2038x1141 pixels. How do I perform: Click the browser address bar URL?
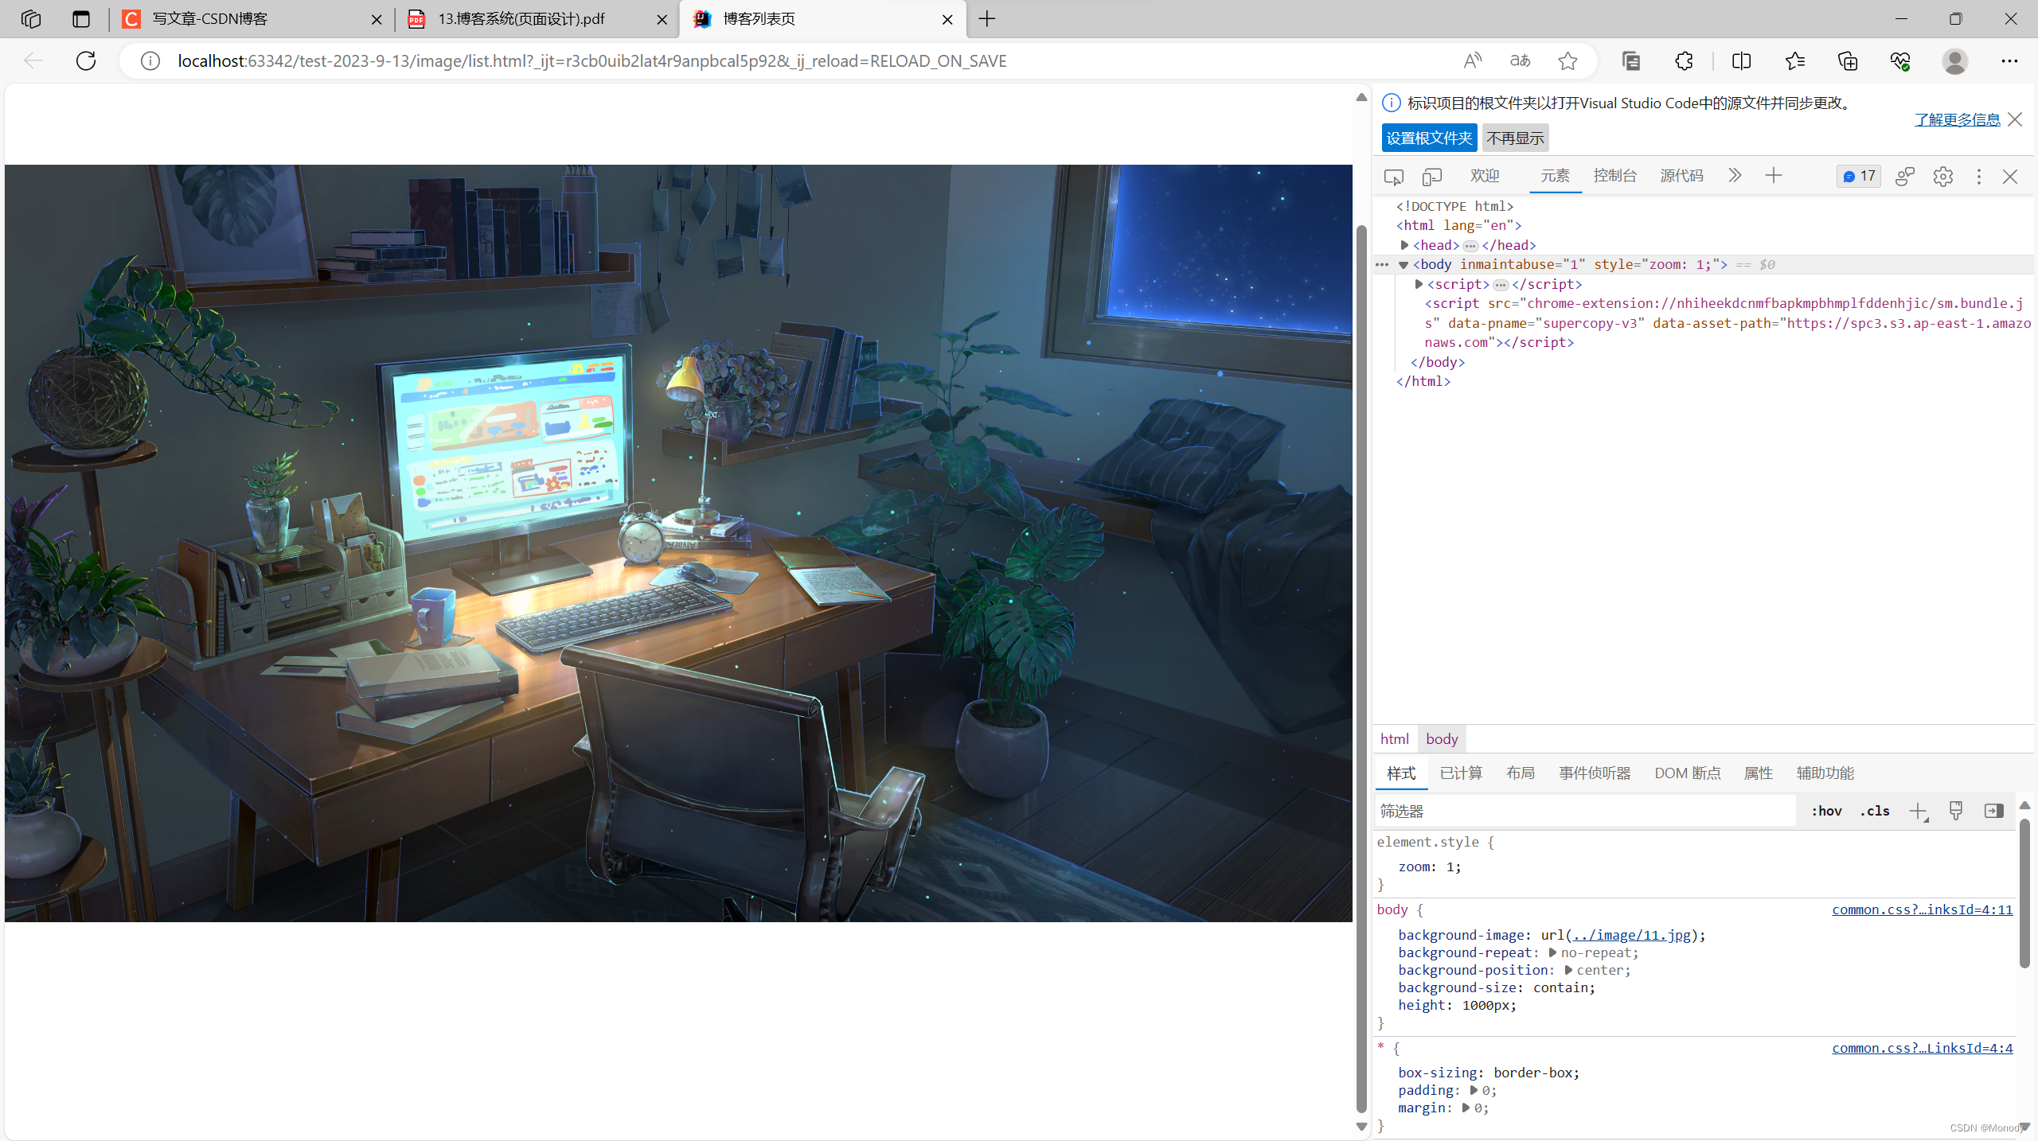(592, 60)
